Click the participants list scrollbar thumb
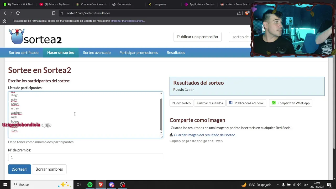 click(161, 114)
